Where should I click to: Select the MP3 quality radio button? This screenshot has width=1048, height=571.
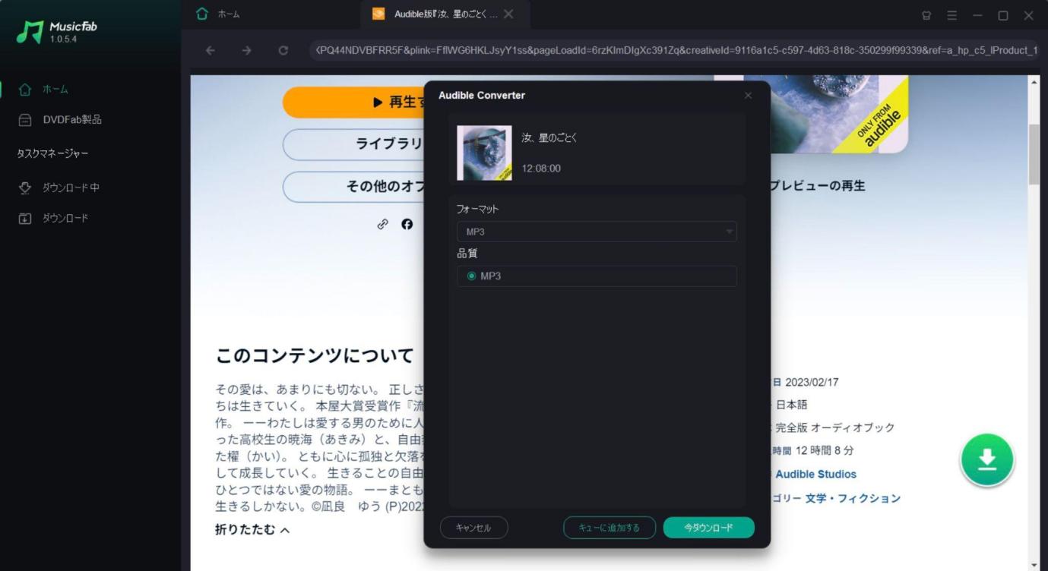(471, 276)
